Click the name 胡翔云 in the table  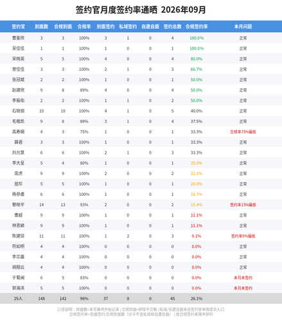pos(18,267)
